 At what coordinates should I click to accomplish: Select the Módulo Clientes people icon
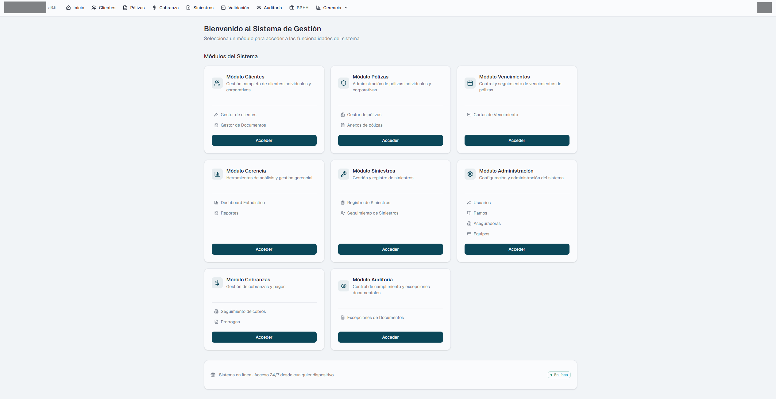point(217,83)
